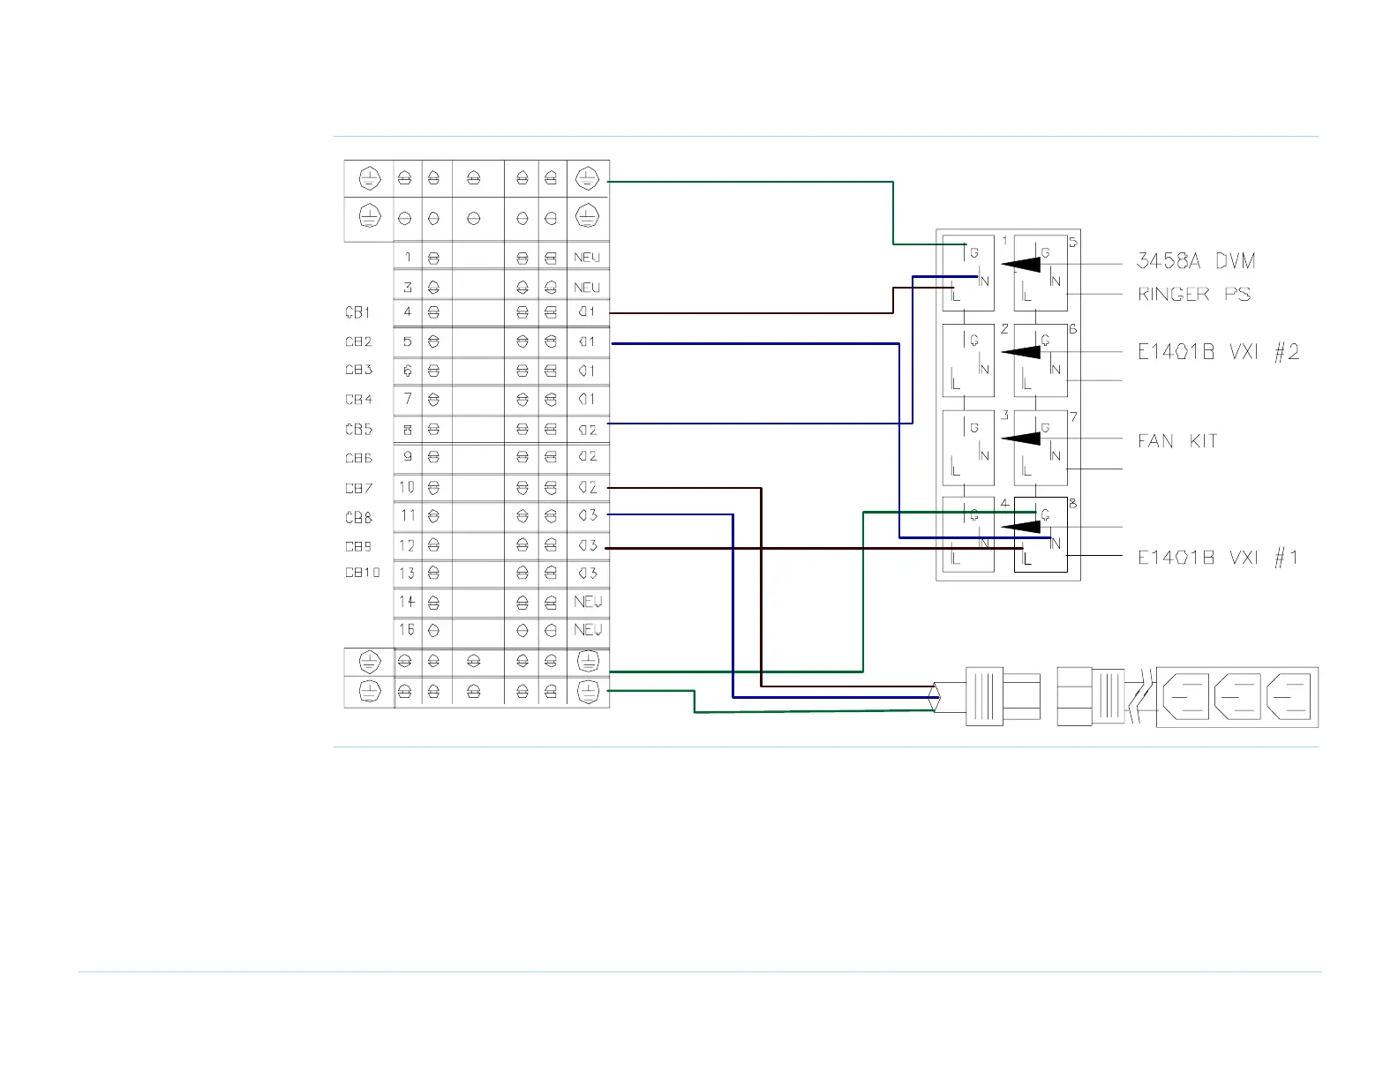Select receptacle number 6 label in outlet panel

pyautogui.click(x=1073, y=329)
